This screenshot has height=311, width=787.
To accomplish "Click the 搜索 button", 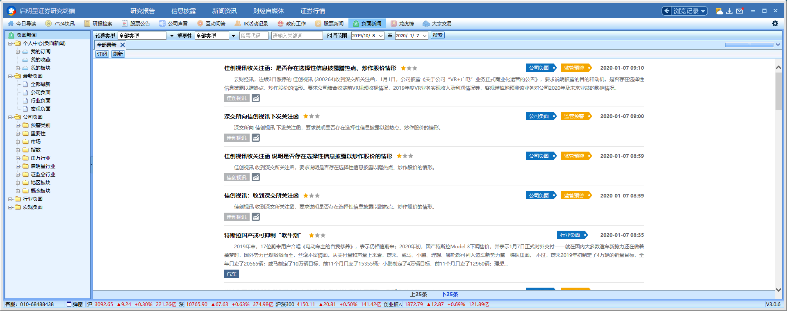I will [x=437, y=35].
